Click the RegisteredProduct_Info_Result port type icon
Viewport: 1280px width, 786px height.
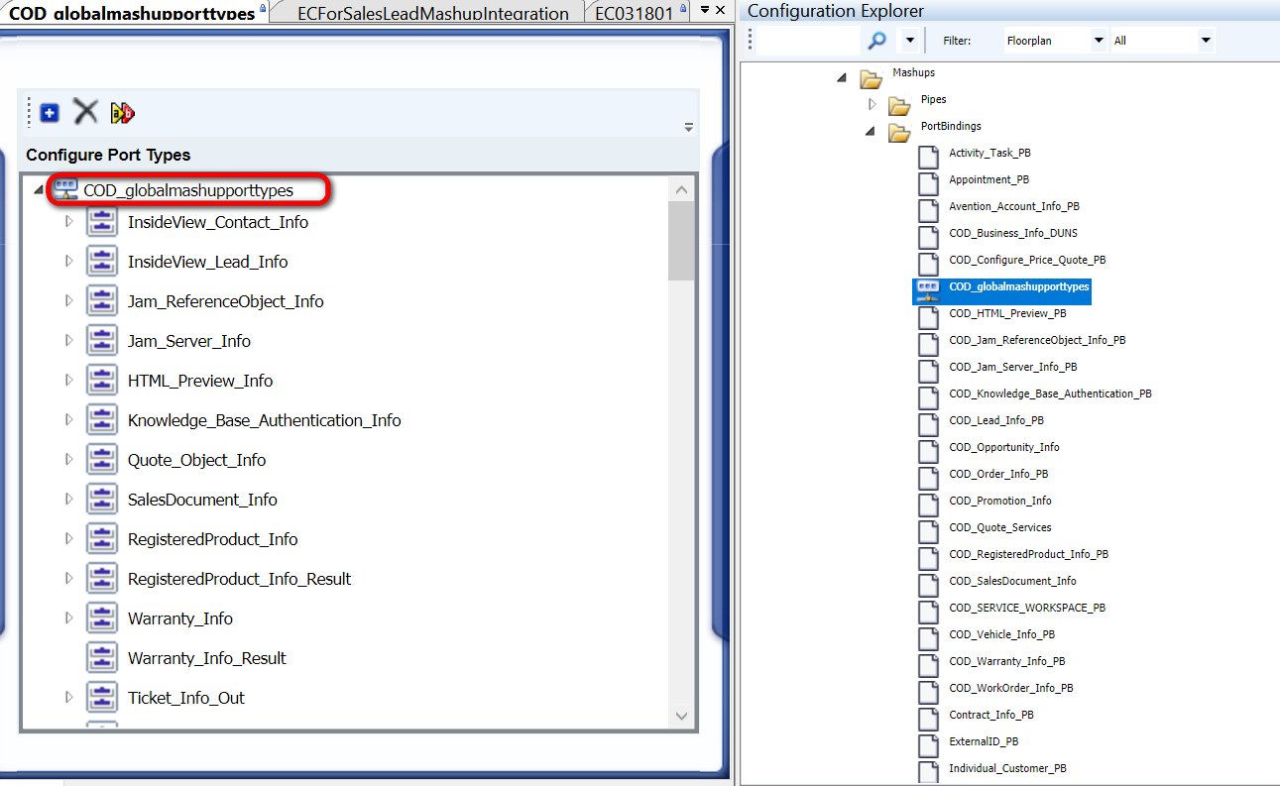tap(102, 579)
